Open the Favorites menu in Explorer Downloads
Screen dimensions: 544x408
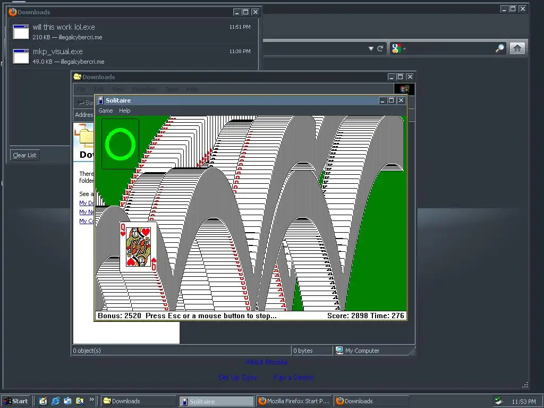(x=144, y=89)
